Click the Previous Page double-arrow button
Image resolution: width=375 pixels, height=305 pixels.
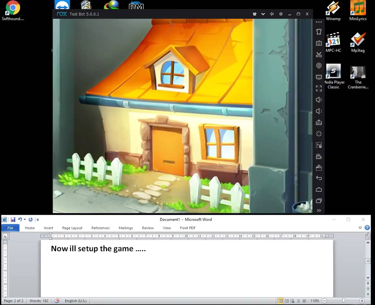(x=368, y=283)
